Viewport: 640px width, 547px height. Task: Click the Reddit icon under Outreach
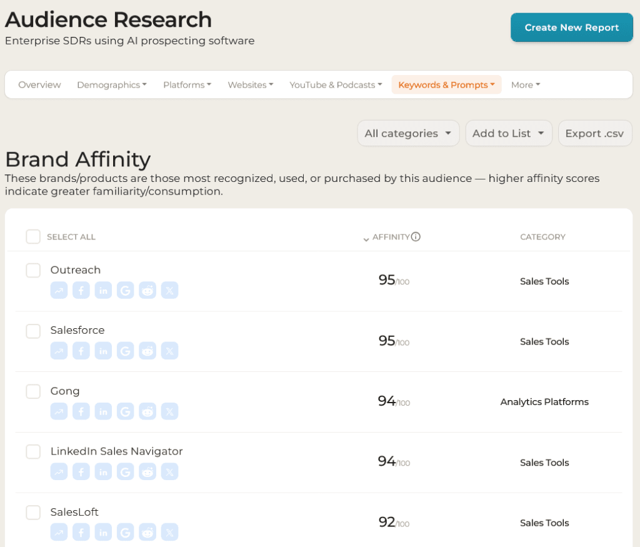coord(147,290)
